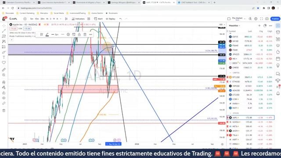Open the Fibonacci retracement tools
The height and width of the screenshot is (158, 281).
click(x=4, y=36)
